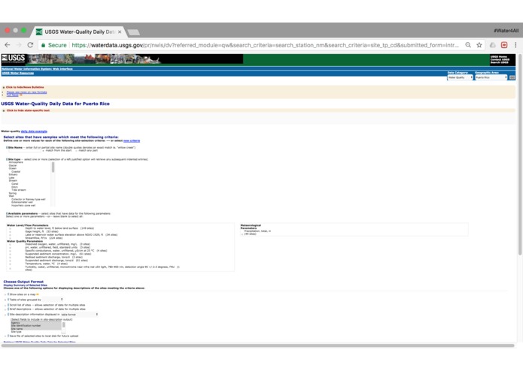The width and height of the screenshot is (523, 371).
Task: Select Atmosphere in the Site type list
Action: tap(16, 162)
